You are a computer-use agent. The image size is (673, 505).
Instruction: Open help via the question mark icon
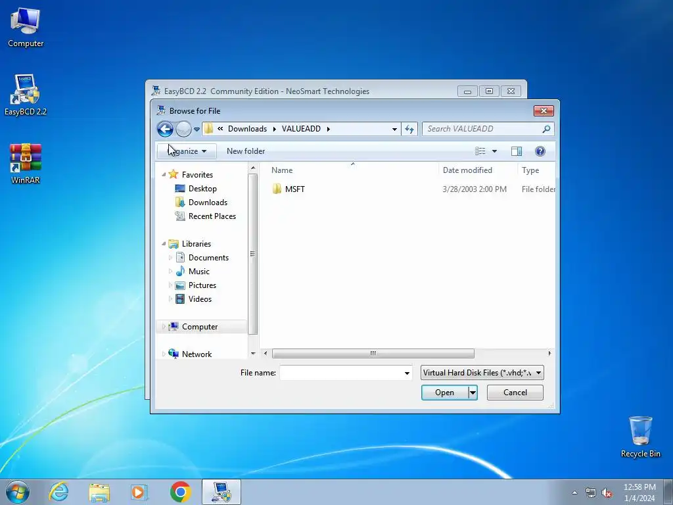tap(540, 151)
